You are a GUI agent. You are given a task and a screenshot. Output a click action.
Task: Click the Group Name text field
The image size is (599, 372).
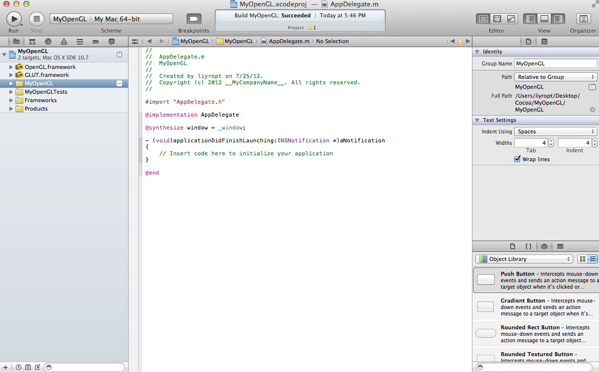[556, 63]
